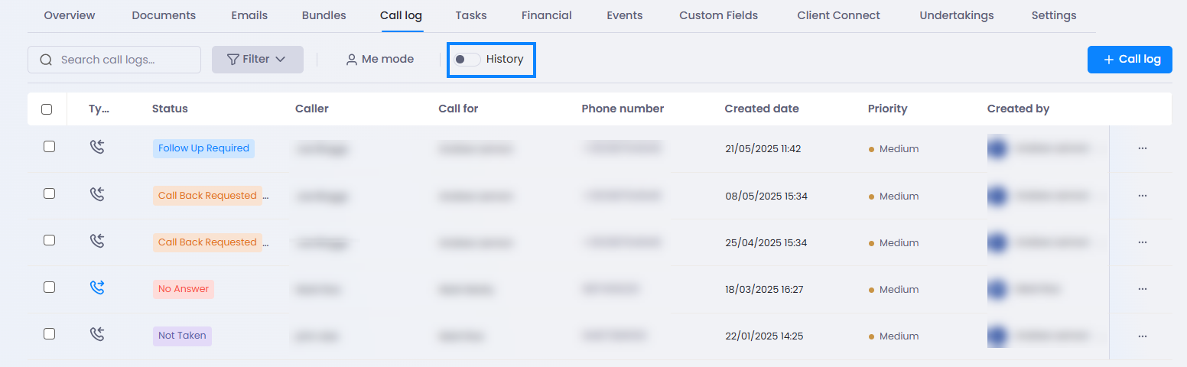The height and width of the screenshot is (367, 1187).
Task: Click the incoming call icon for 08/05/2025 row
Action: [96, 195]
